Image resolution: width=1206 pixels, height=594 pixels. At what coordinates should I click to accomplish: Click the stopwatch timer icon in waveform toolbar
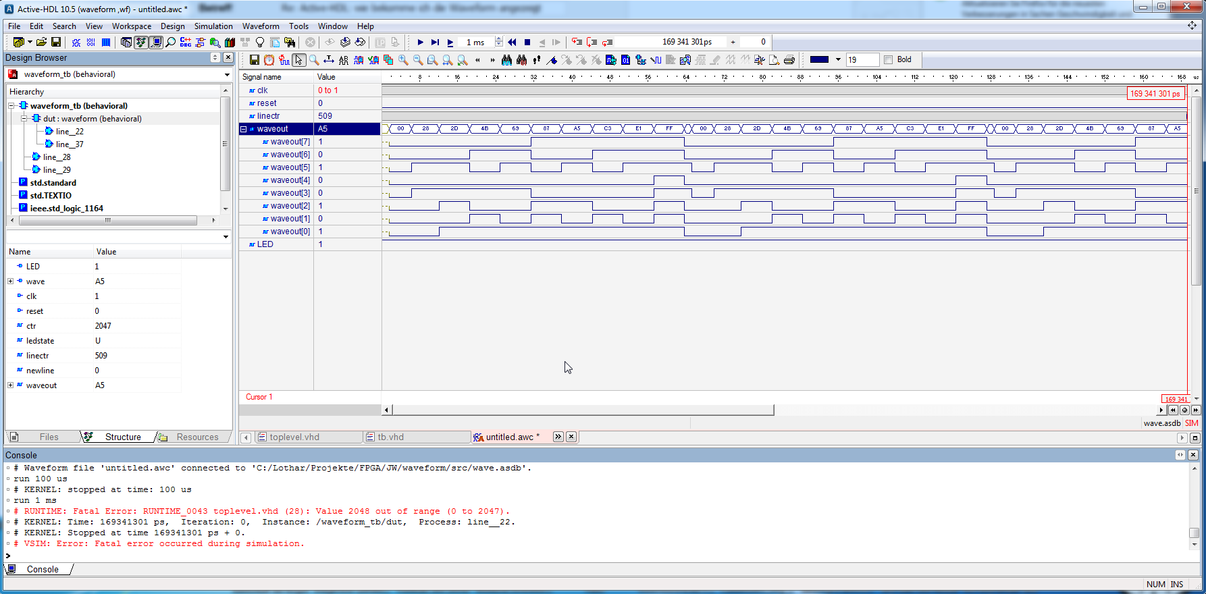[x=269, y=60]
